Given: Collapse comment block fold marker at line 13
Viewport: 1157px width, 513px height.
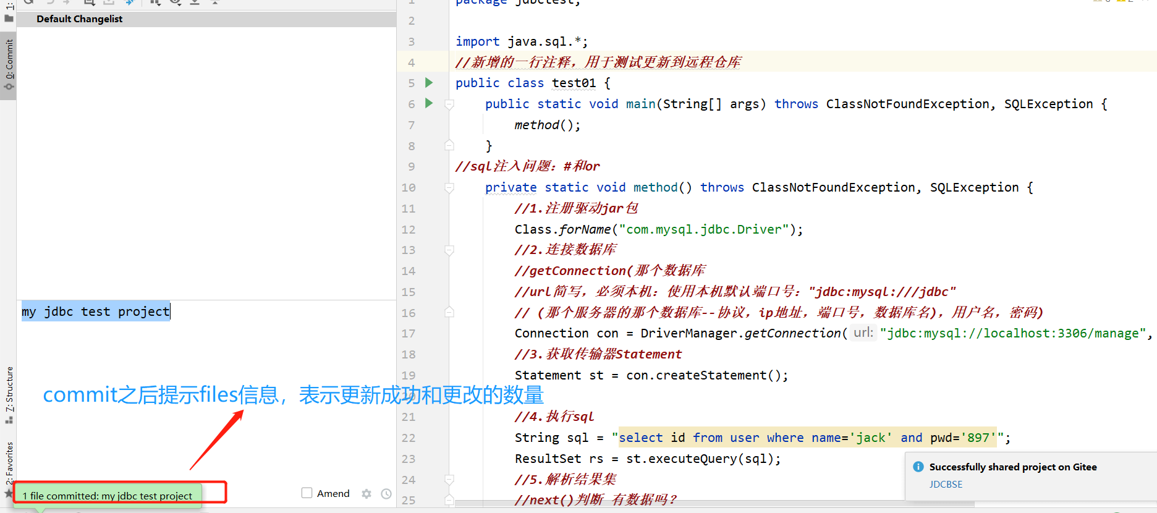Looking at the screenshot, I should point(449,250).
